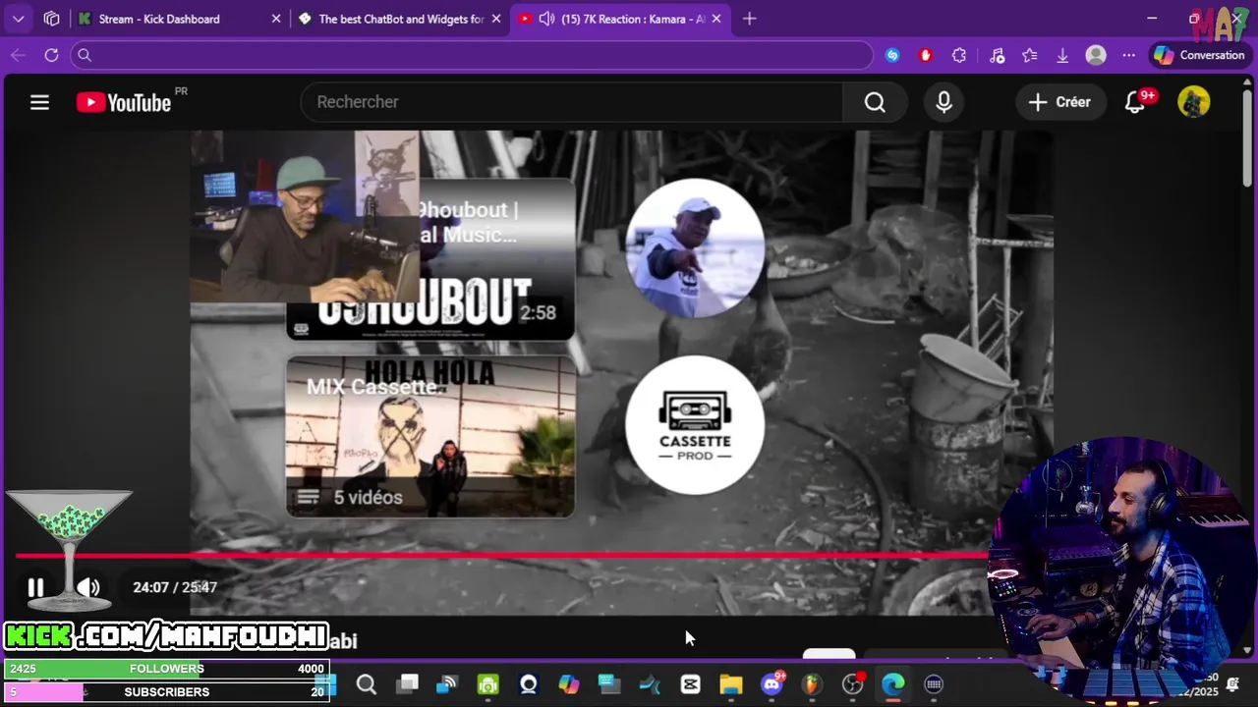Open the media control music icon
Viewport: 1258px width, 707px height.
[x=997, y=55]
